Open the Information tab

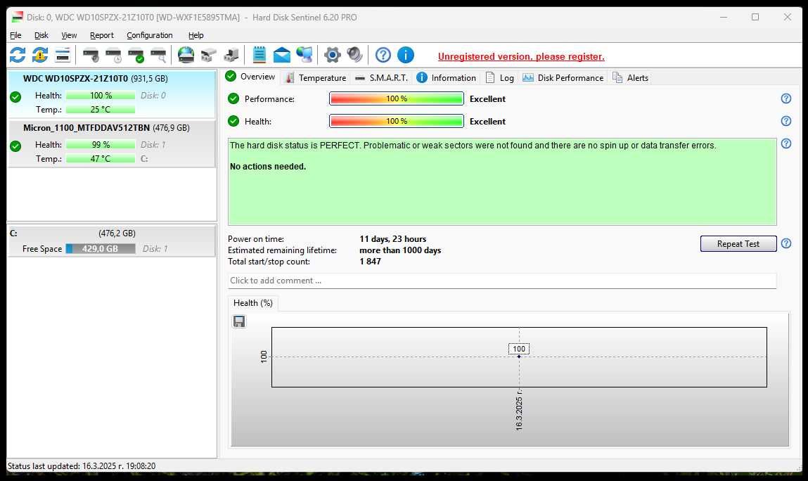click(447, 78)
